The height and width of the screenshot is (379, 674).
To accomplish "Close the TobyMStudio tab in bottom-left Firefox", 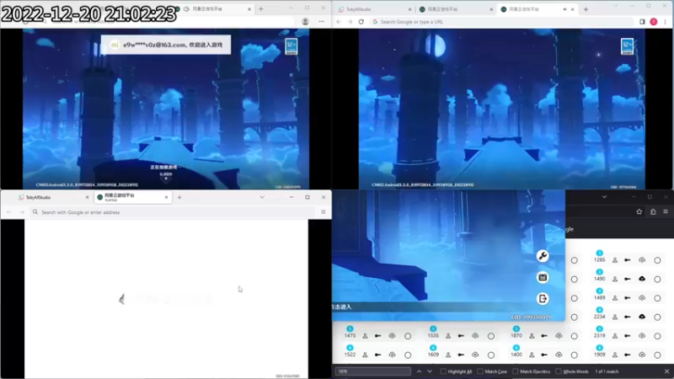I will point(87,197).
